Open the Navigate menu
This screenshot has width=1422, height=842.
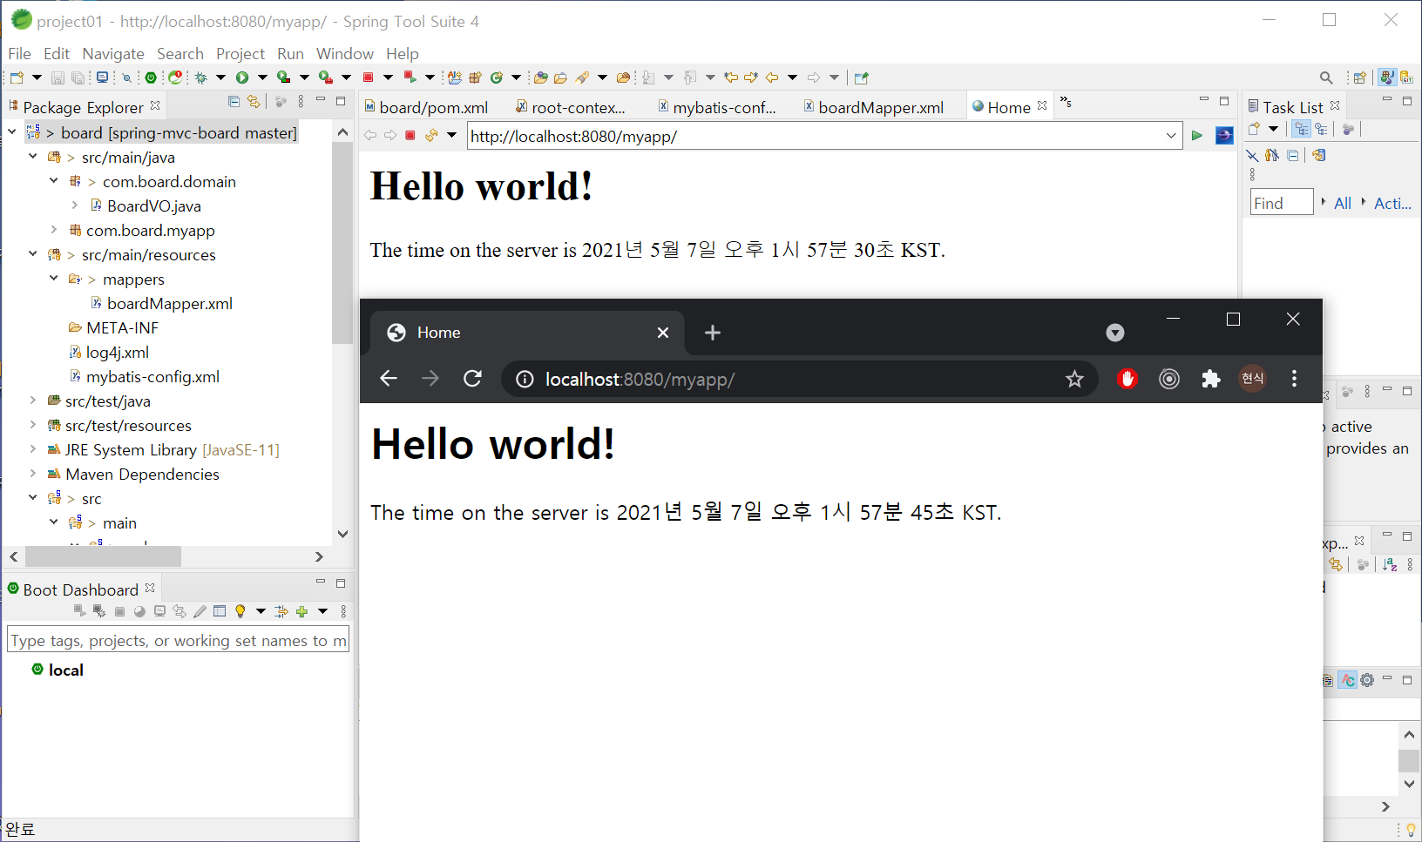(113, 53)
